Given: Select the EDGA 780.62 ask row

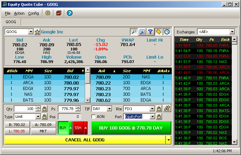Looking at the screenshot, I should coord(131,100).
